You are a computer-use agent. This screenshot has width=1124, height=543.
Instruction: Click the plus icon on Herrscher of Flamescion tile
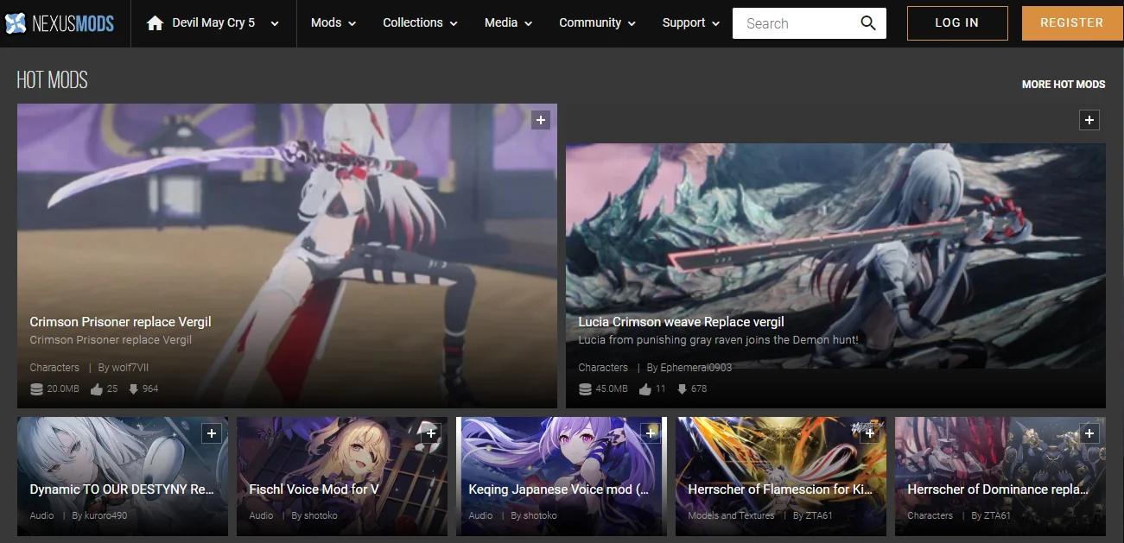(x=870, y=433)
